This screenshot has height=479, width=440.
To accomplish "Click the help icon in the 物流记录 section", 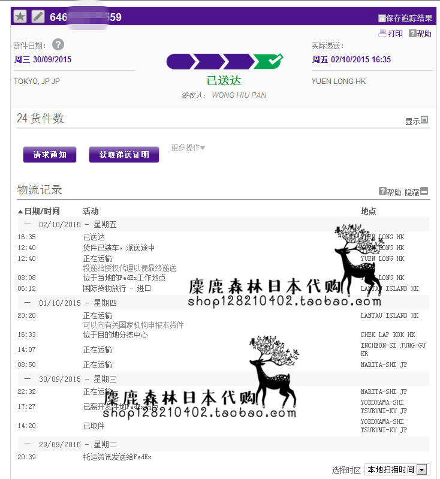I will [x=382, y=191].
